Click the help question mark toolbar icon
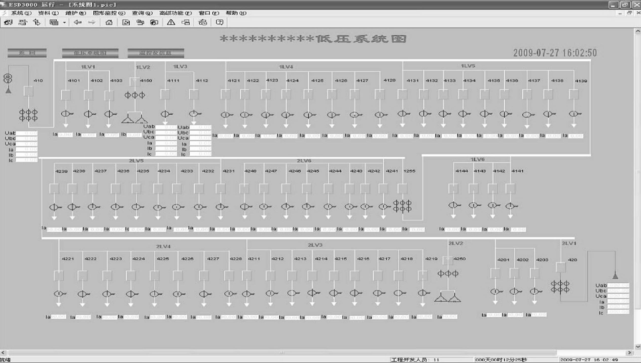The height and width of the screenshot is (363, 641). pos(220,22)
